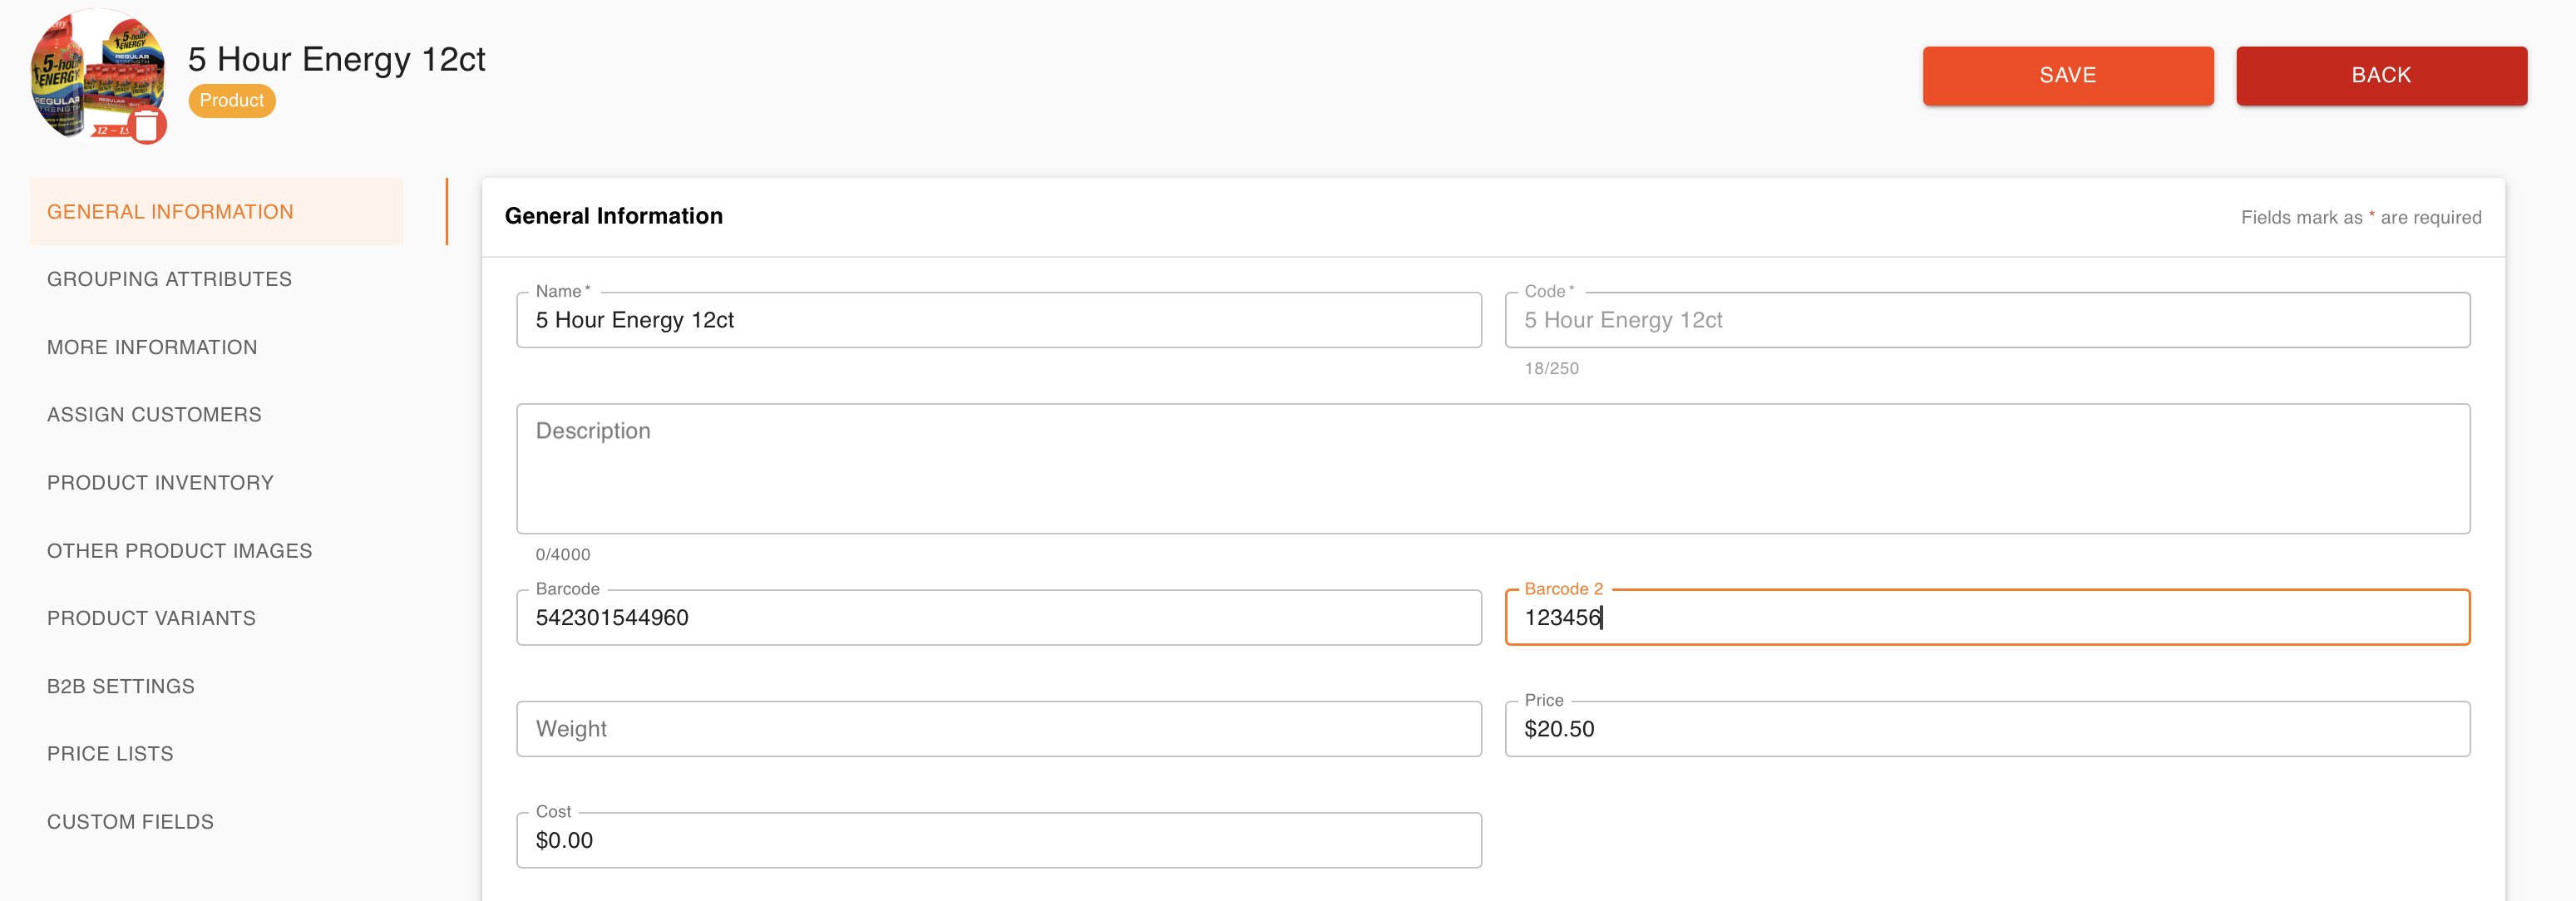The height and width of the screenshot is (901, 2576).
Task: Click the 'Fields mark as * are required' note
Action: click(2360, 217)
